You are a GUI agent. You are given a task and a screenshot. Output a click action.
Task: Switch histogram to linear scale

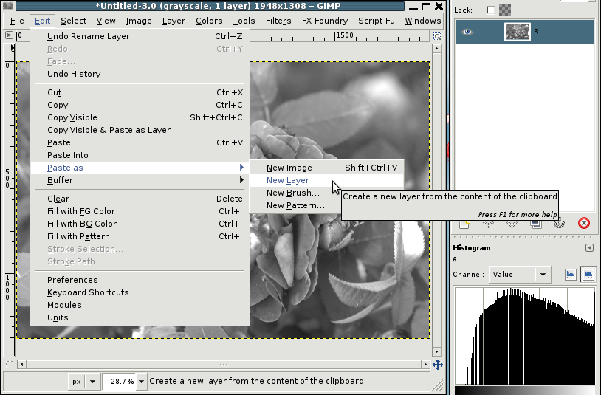click(570, 275)
